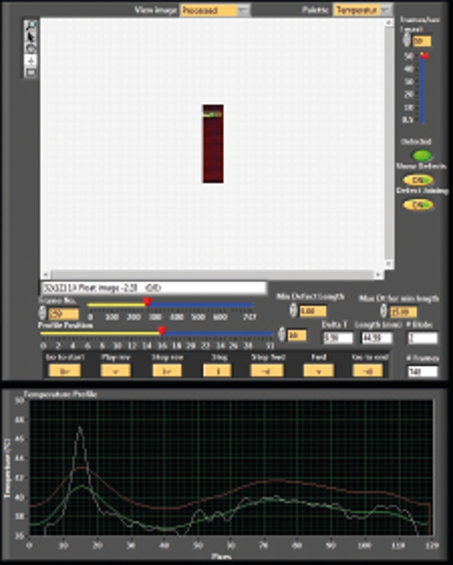Select the arrow pointer tool

click(31, 37)
